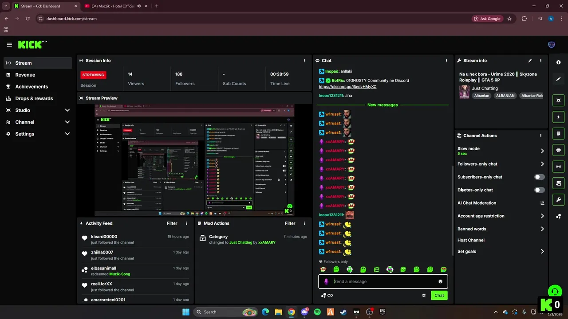Click the Stream Preview thumbnail
Screen dimensions: 568x319
[x=195, y=159]
